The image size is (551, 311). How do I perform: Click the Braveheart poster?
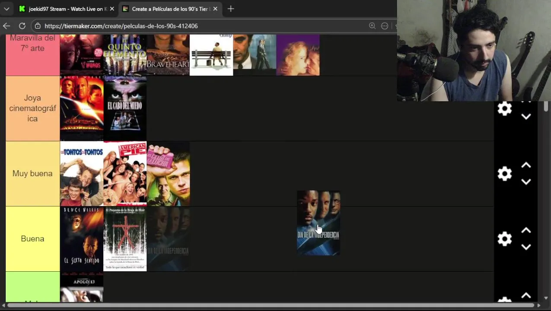[x=168, y=55]
